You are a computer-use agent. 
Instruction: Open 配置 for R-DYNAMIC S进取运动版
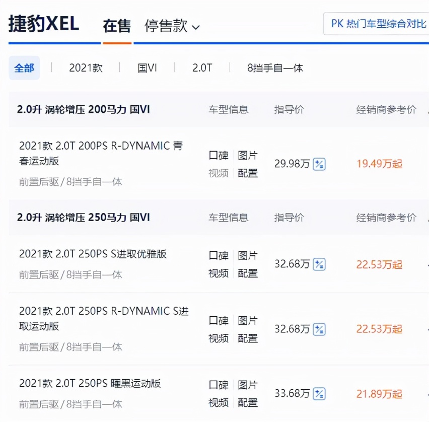pyautogui.click(x=248, y=338)
